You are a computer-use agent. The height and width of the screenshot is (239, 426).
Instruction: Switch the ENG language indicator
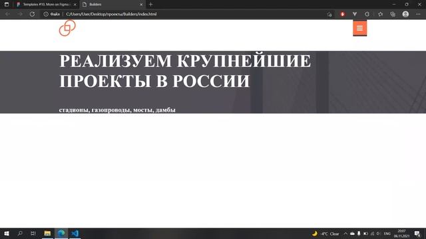387,234
